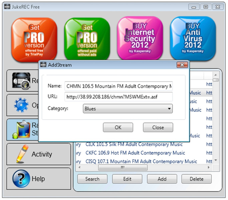228x200 pixels.
Task: Click the green Get PRO version paid tile
Action: [87, 39]
